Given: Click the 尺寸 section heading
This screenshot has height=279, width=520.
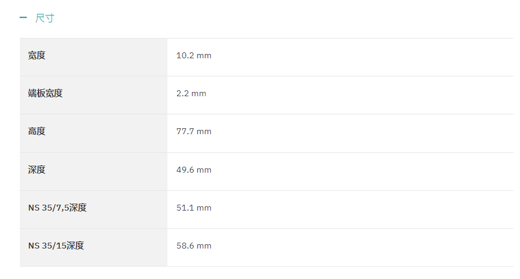Looking at the screenshot, I should 45,18.
